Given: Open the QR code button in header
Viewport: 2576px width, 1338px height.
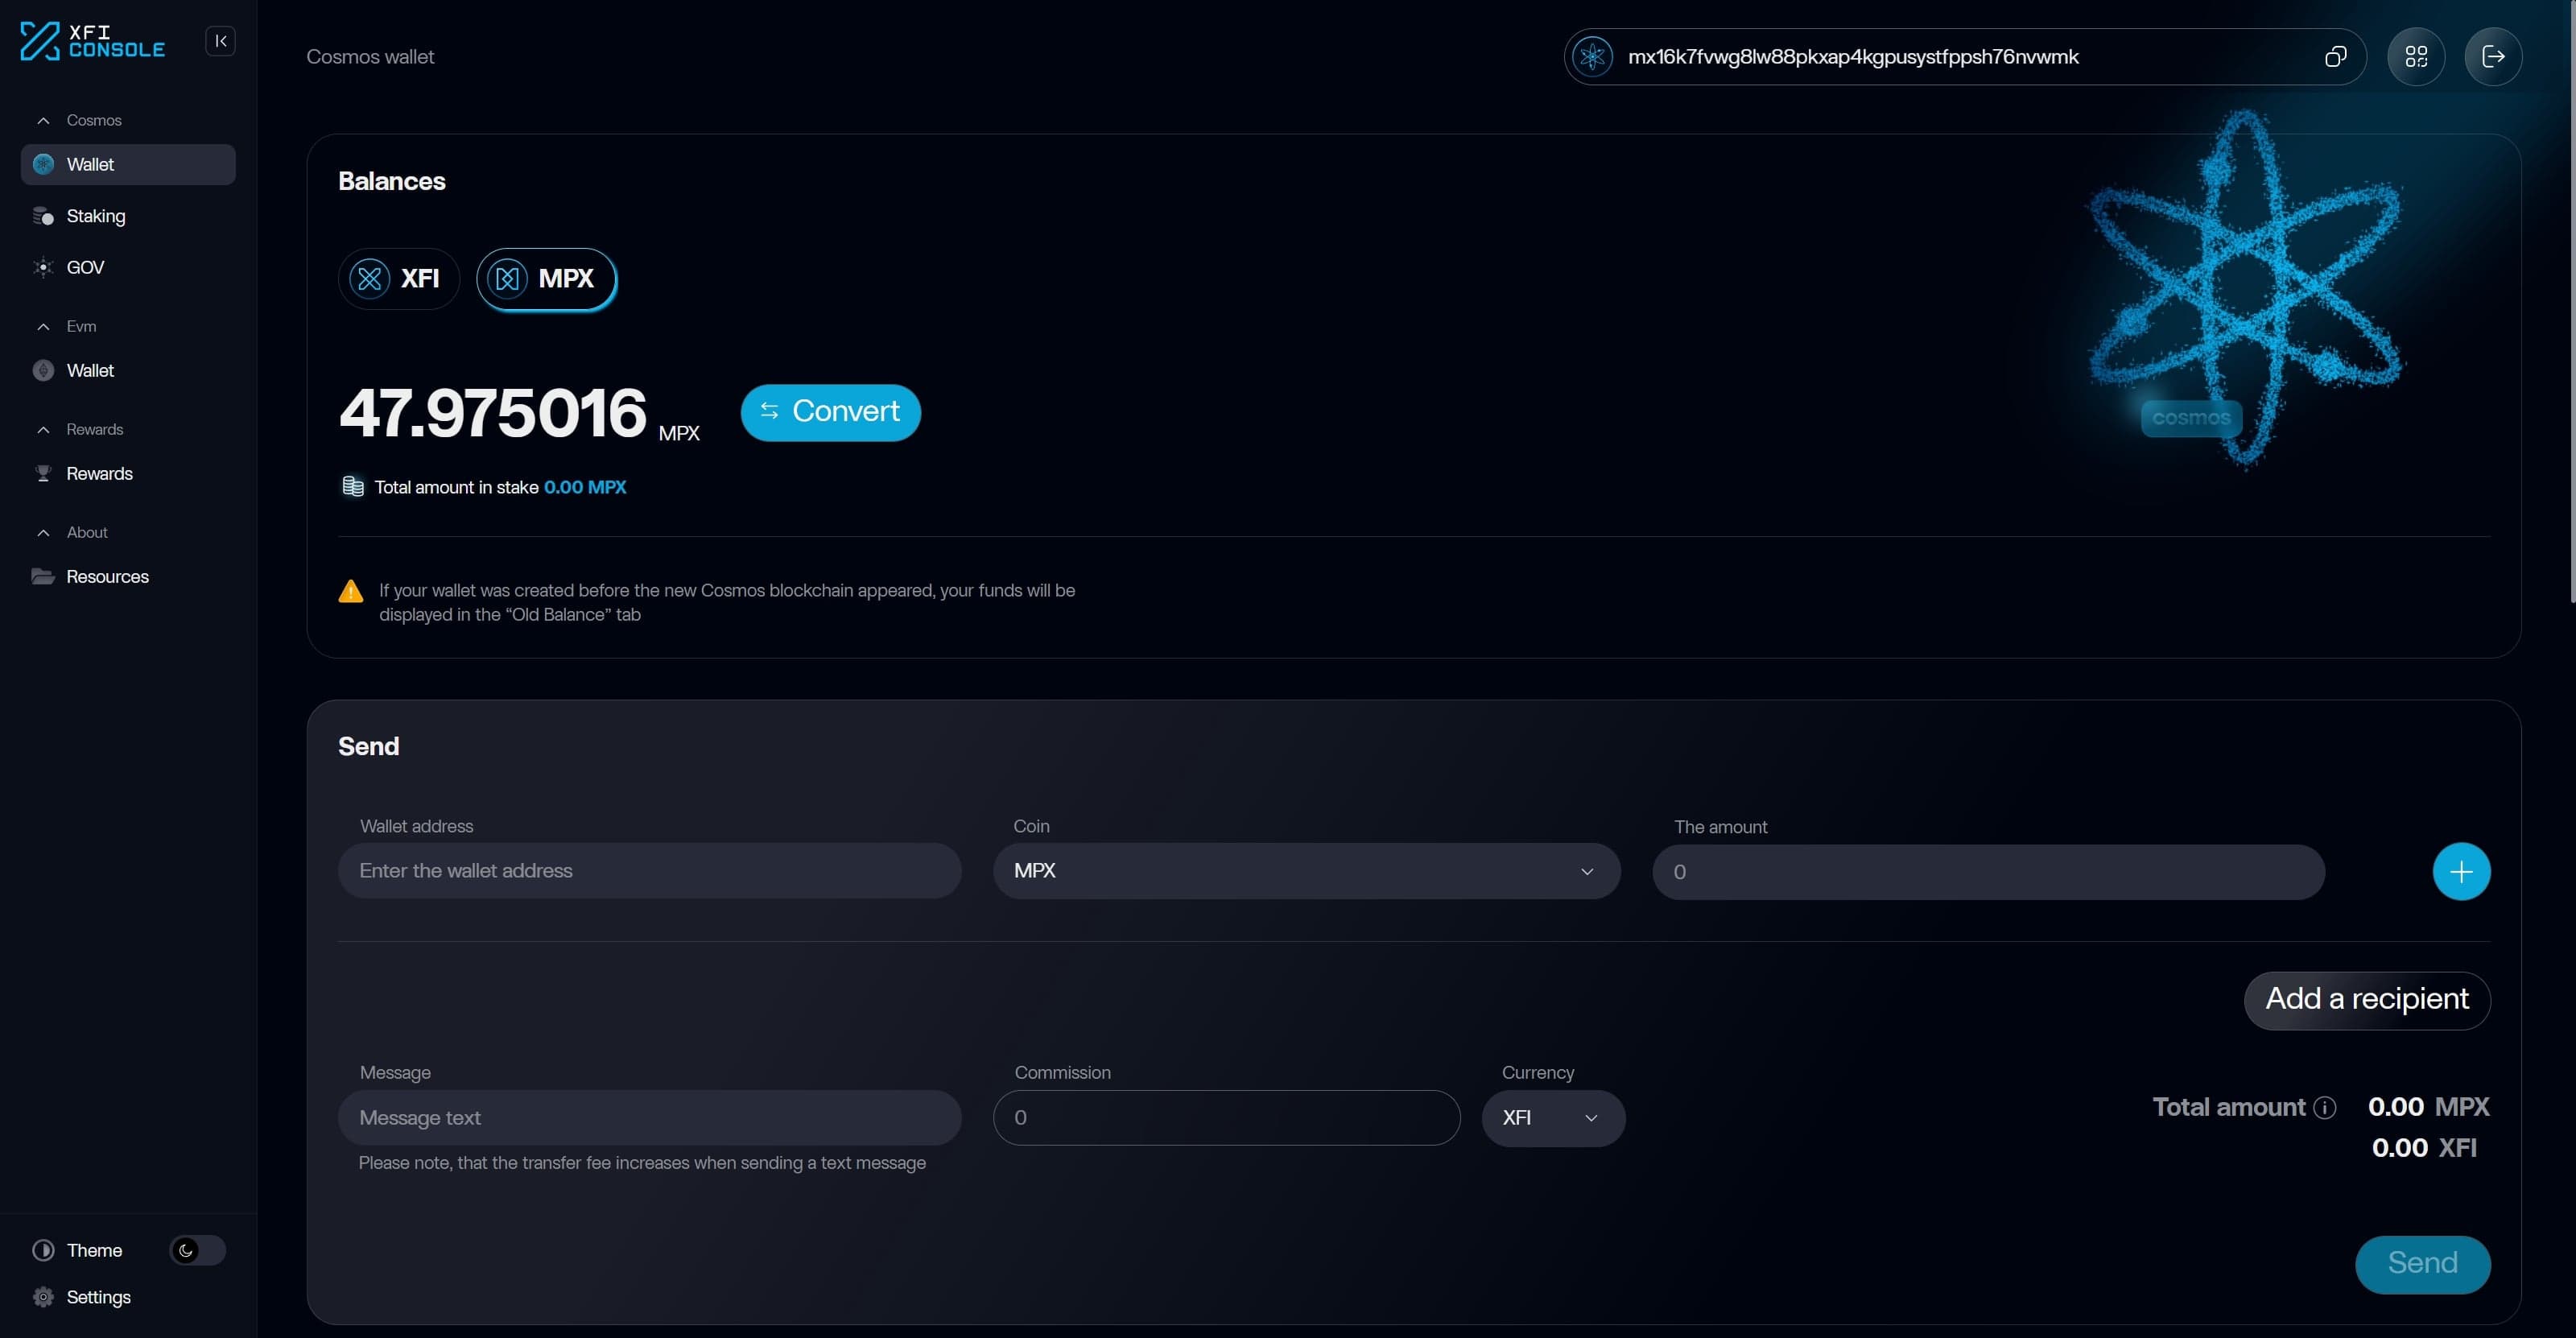Looking at the screenshot, I should pyautogui.click(x=2416, y=57).
